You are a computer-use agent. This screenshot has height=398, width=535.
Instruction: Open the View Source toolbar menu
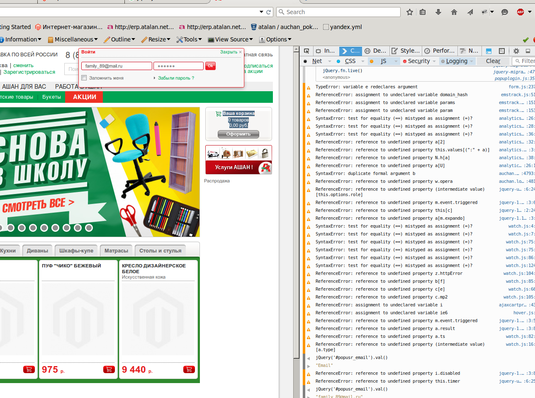[231, 39]
